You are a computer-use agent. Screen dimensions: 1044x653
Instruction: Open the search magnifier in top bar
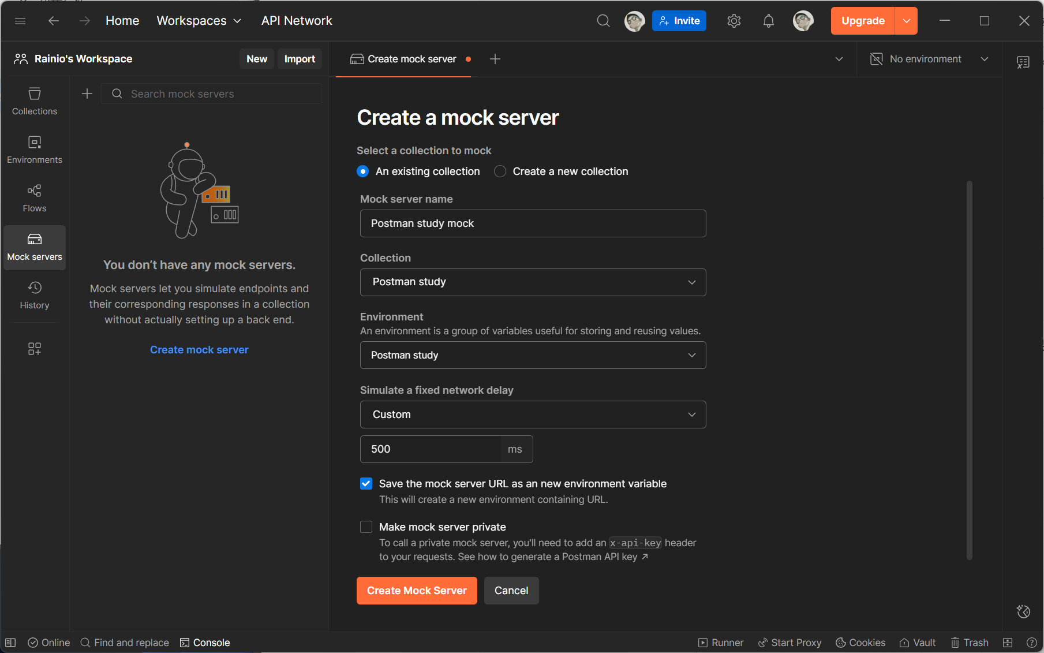coord(604,21)
